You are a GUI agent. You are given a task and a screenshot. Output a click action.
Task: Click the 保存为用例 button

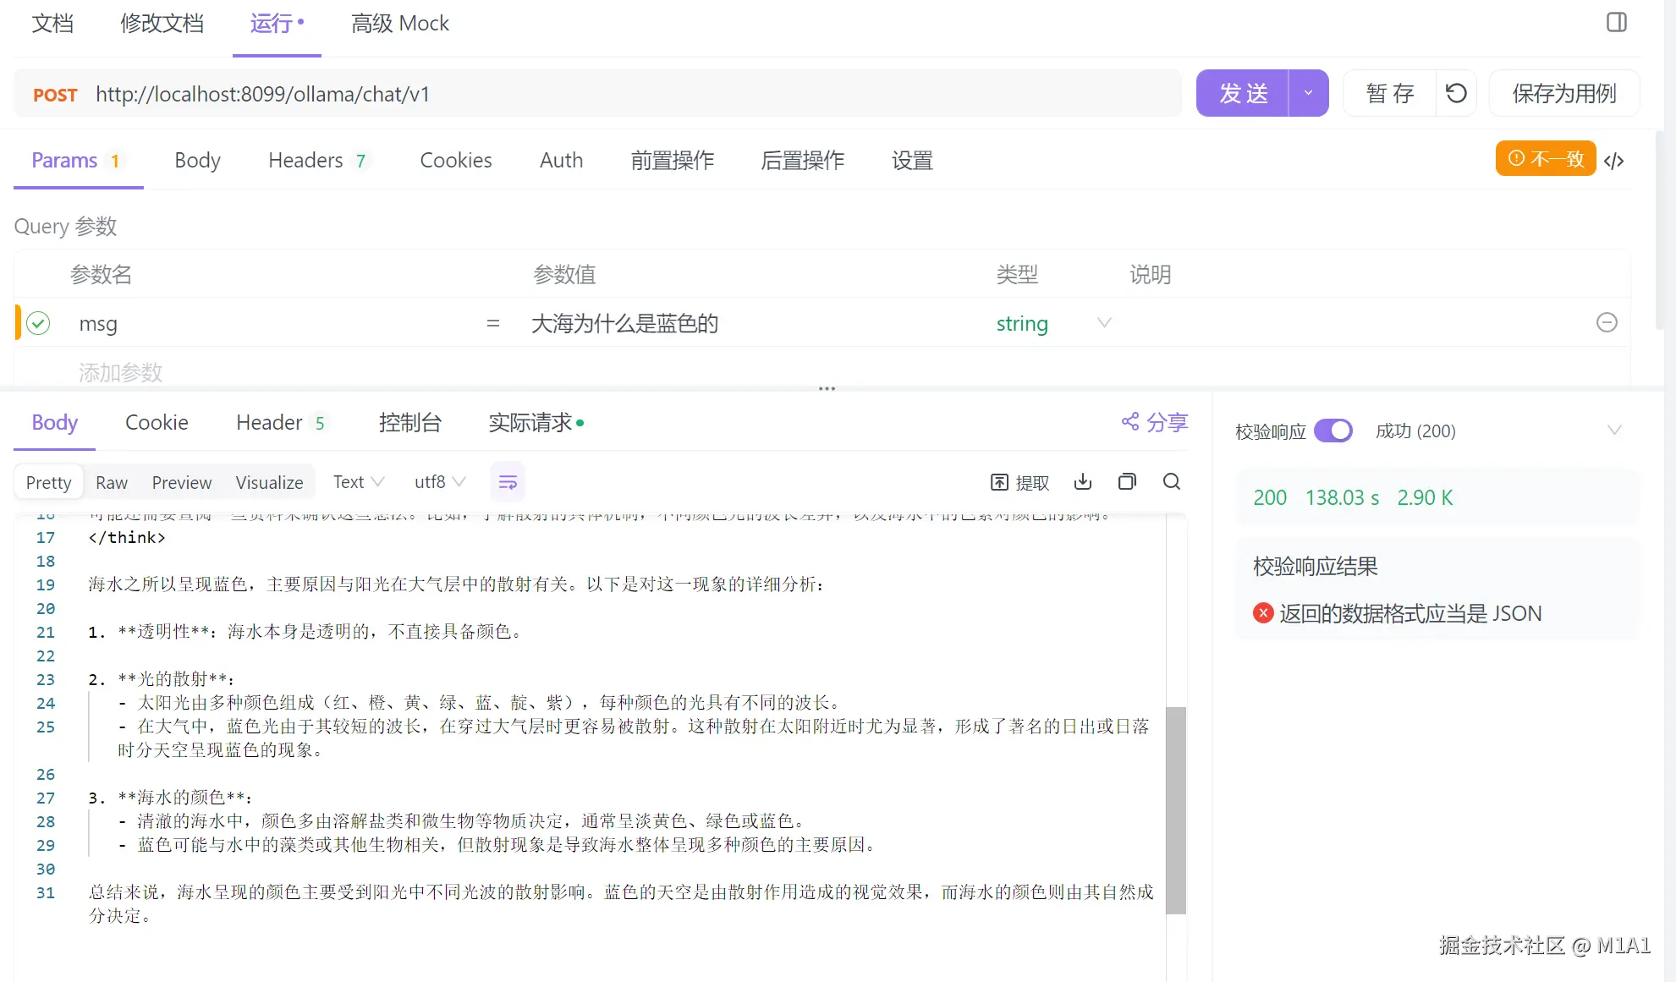tap(1563, 93)
